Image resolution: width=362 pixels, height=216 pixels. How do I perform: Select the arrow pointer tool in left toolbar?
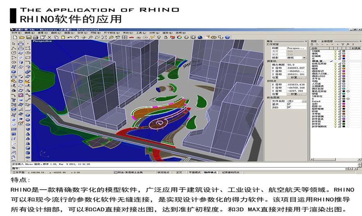[14, 43]
